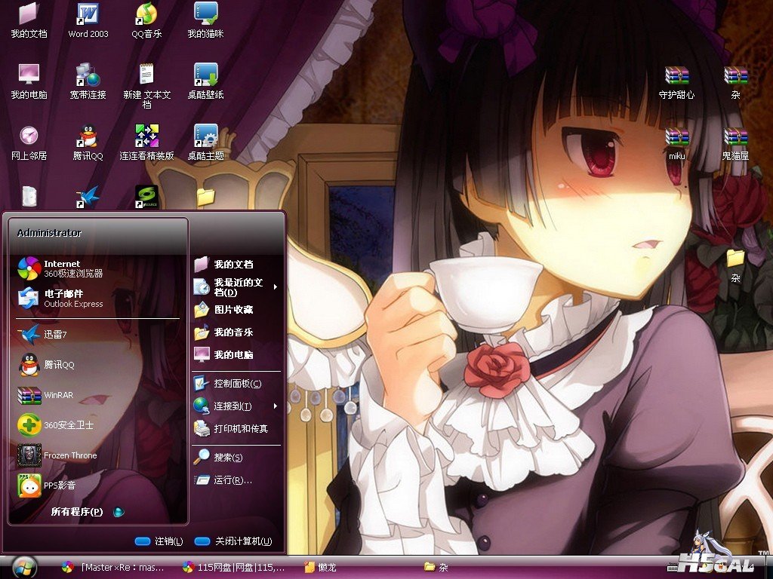Viewport: 773px width, 579px height.
Task: Expand 所有程序(P) programs list
Action: (77, 512)
